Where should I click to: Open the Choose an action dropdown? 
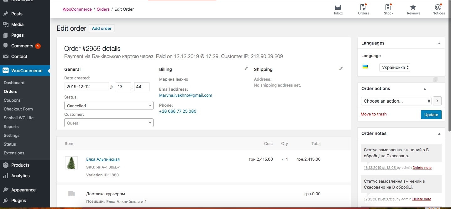(396, 101)
